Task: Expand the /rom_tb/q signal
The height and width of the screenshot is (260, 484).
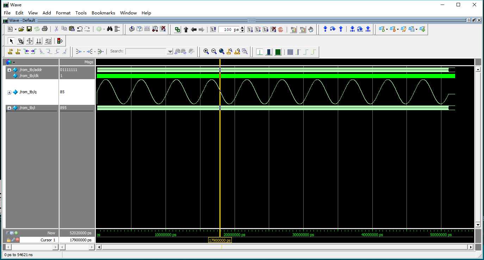Action: coord(10,92)
